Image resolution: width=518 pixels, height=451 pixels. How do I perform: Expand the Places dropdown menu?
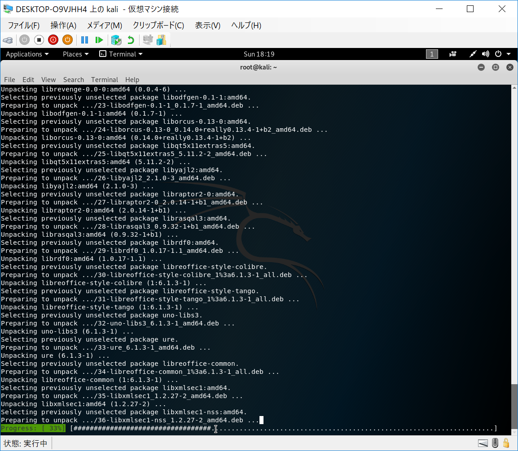(75, 54)
